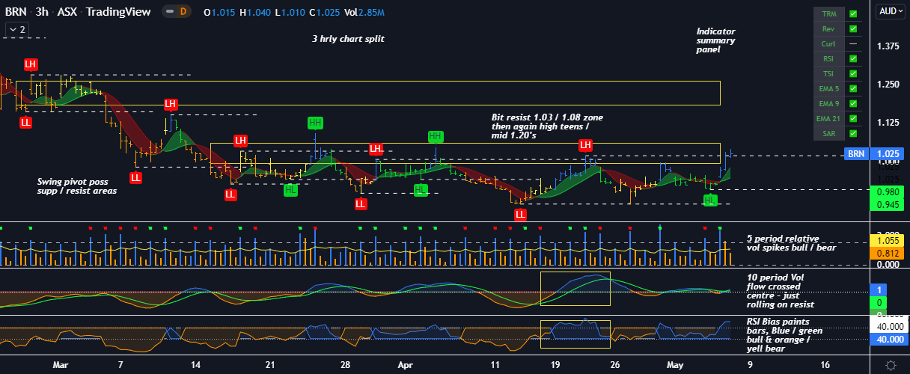Click the Rev row label in panel

828,29
